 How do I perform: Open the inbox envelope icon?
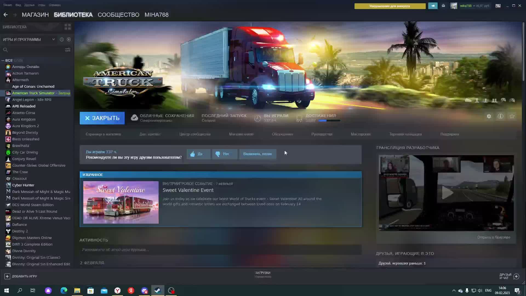pyautogui.click(x=443, y=6)
